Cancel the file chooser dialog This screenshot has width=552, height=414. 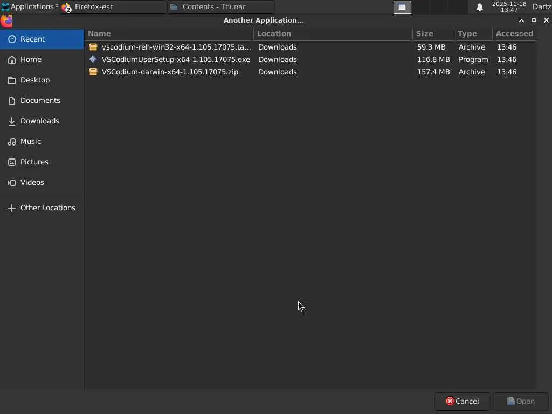(x=462, y=401)
